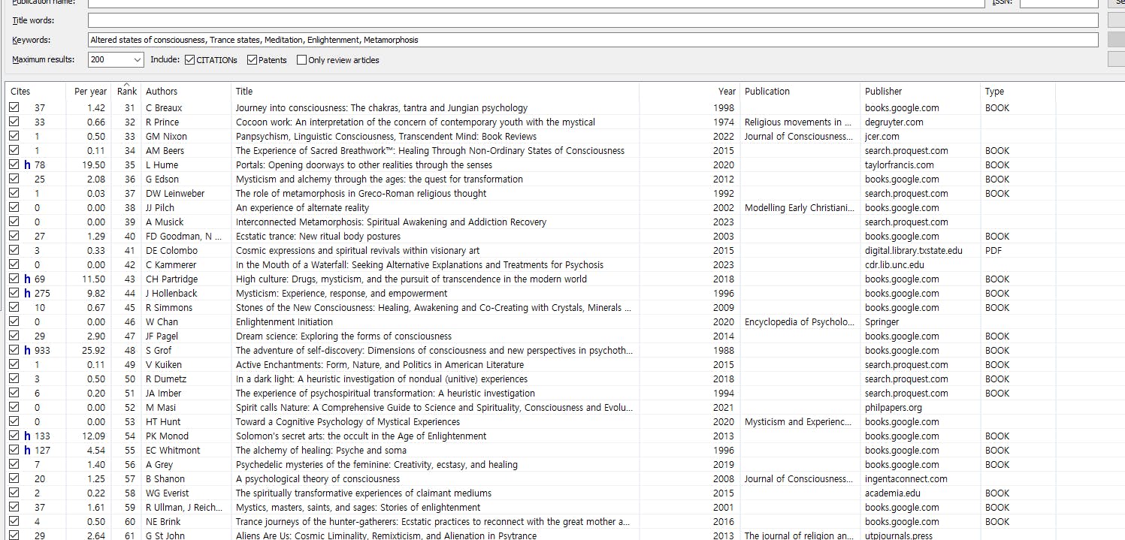1125x540 pixels.
Task: Click the ingentaconnect.com publisher cell
Action: [x=906, y=479]
